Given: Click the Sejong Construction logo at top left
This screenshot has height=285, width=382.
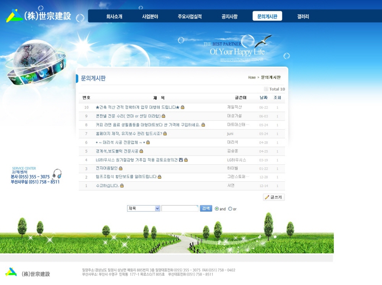Looking at the screenshot, I should [38, 16].
